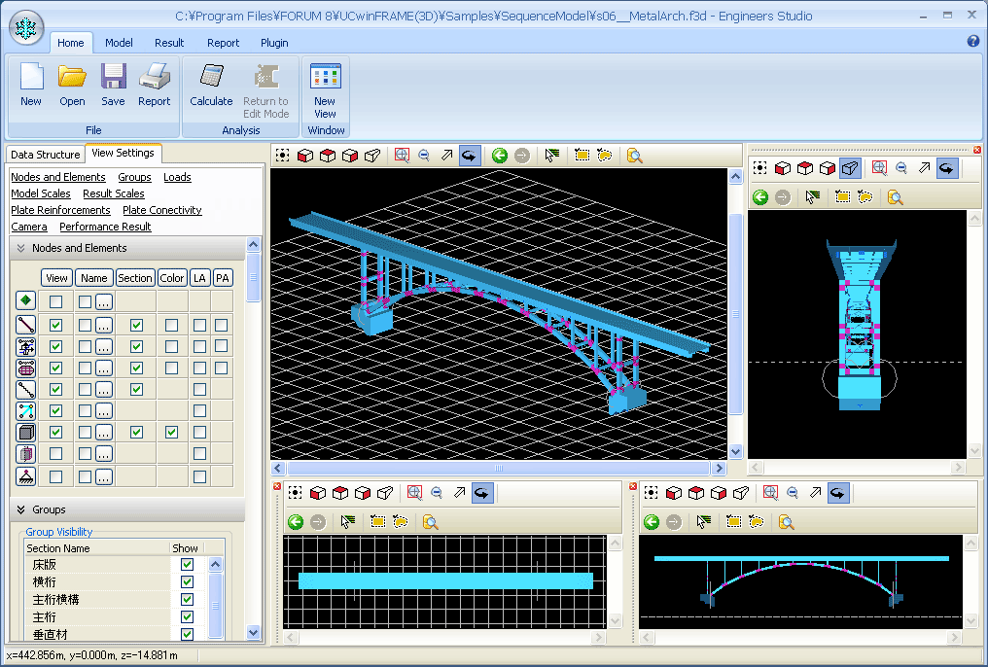This screenshot has height=667, width=988.
Task: Click zoom window icon in main view toolbar
Action: [x=402, y=156]
